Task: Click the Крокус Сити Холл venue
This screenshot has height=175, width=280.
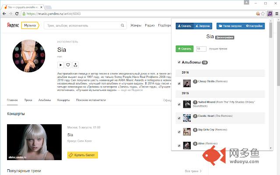Action: point(80,141)
